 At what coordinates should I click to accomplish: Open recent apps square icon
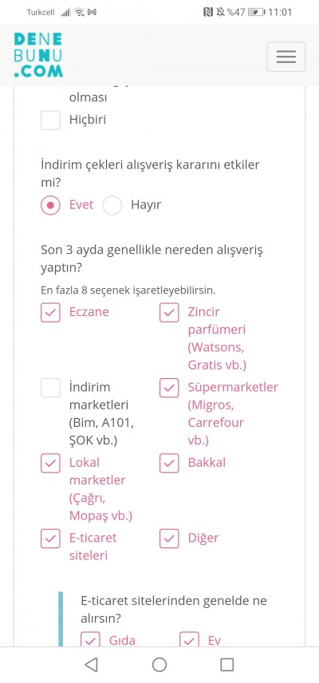[227, 665]
